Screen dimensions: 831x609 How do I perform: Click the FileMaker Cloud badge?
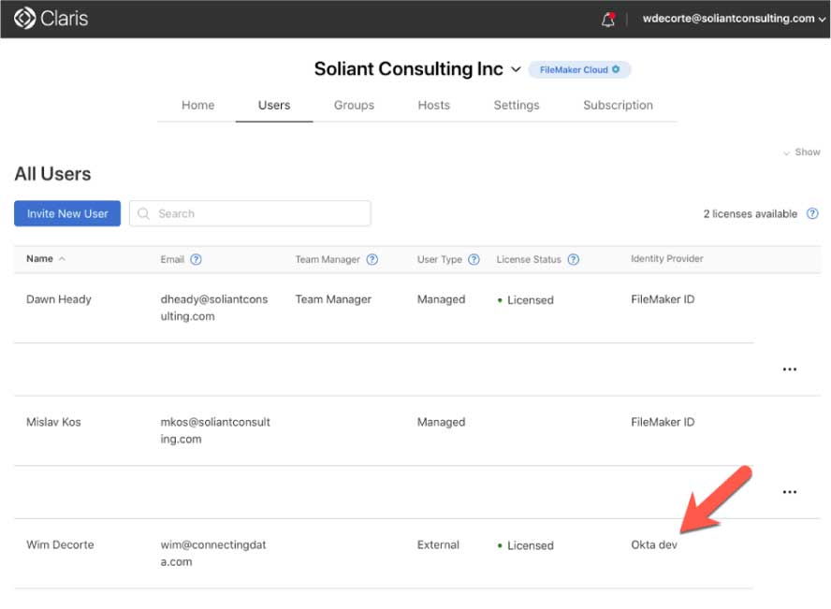tap(579, 69)
